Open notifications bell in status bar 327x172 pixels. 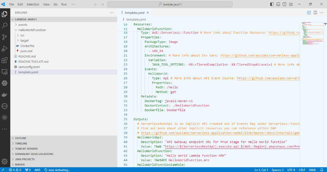coord(322,170)
